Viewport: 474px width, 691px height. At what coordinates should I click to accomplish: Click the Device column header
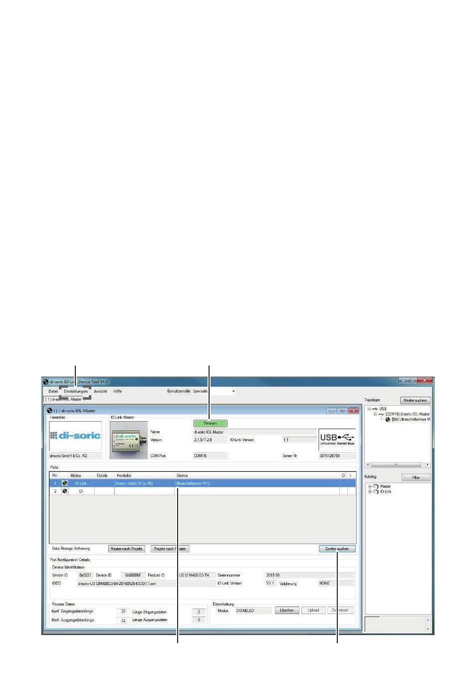pos(182,475)
